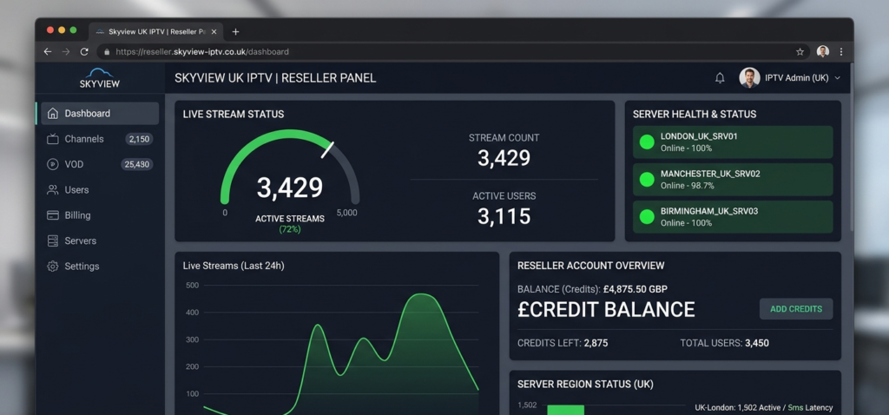The image size is (889, 415).
Task: Click the browser forward arrow
Action: click(x=66, y=51)
